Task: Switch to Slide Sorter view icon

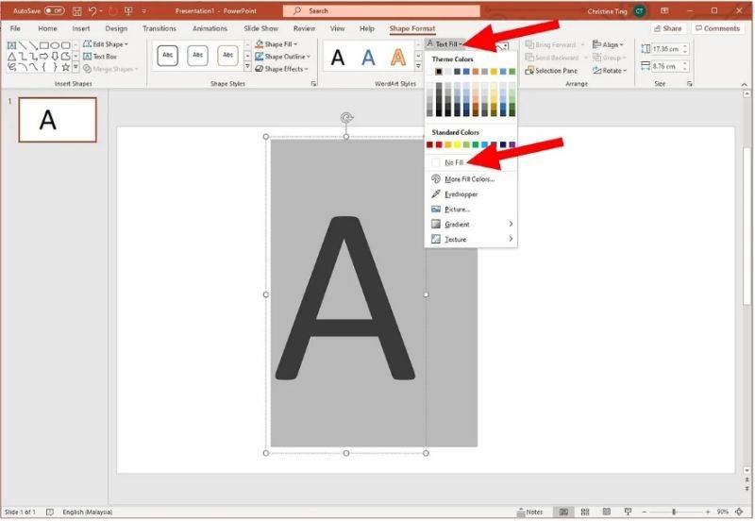Action: coord(585,512)
